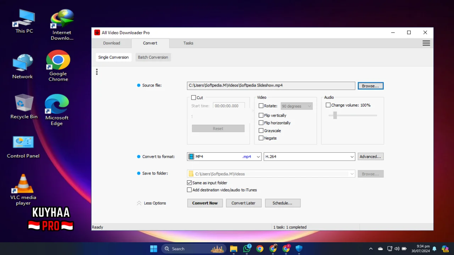
Task: Click the battery tray icon
Action: (404, 249)
